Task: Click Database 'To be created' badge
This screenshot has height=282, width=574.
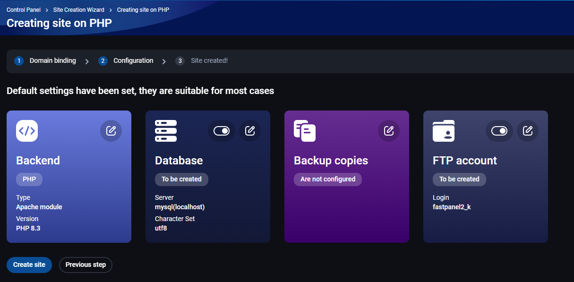Action: click(x=181, y=179)
